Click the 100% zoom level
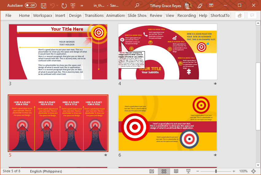The image size is (261, 175). 243,171
